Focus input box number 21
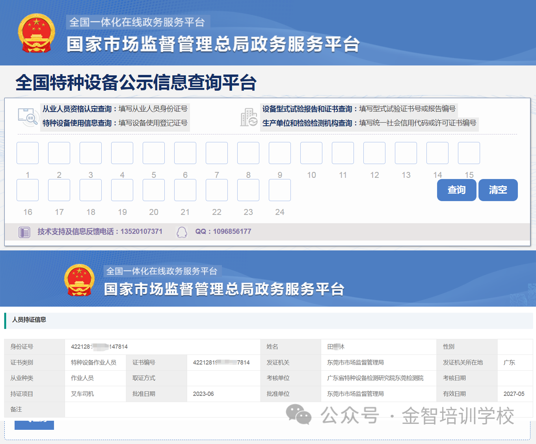 coord(185,190)
